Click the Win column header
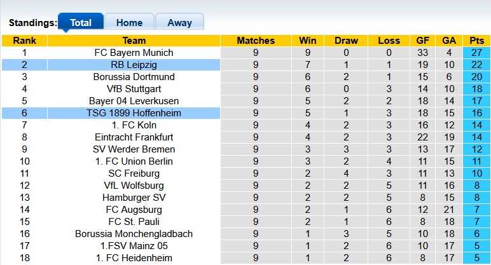This screenshot has width=491, height=265. coord(308,41)
